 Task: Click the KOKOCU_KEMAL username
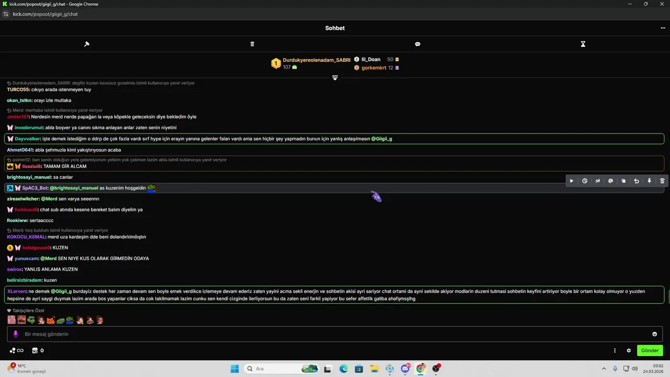[26, 237]
